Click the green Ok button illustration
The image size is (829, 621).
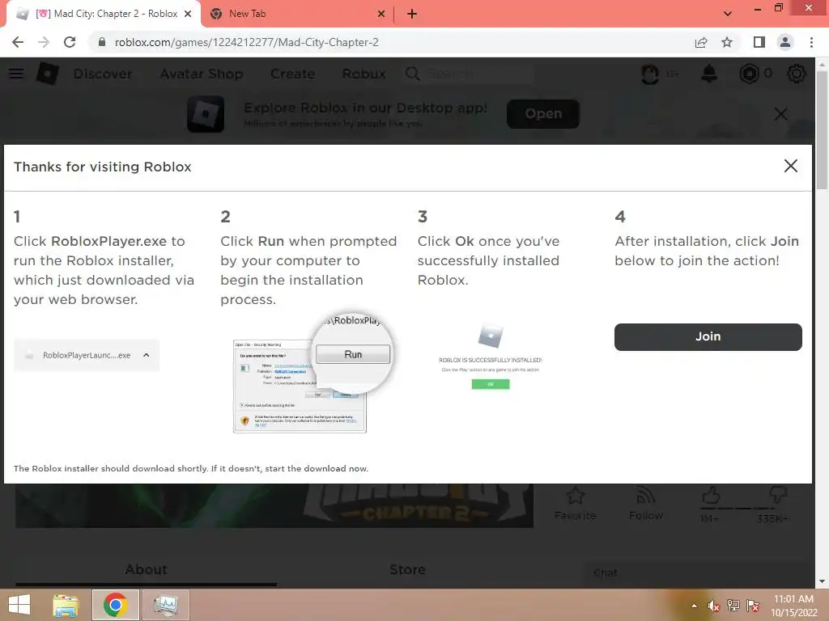(491, 384)
